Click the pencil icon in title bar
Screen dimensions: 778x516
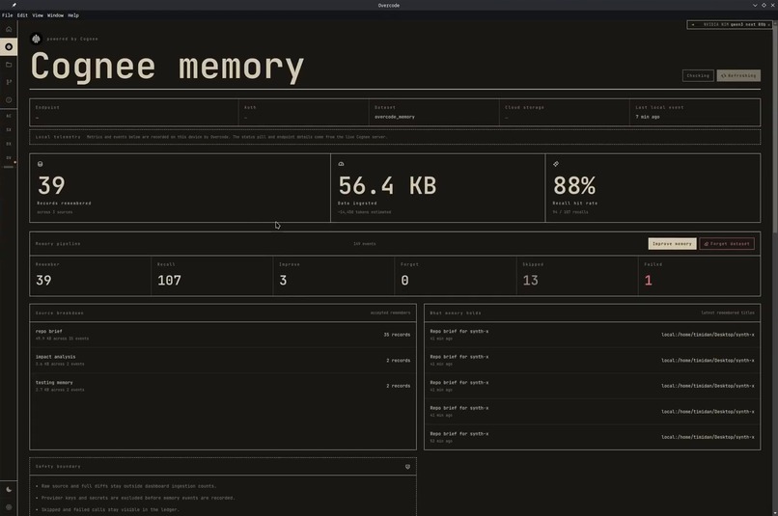pyautogui.click(x=14, y=5)
